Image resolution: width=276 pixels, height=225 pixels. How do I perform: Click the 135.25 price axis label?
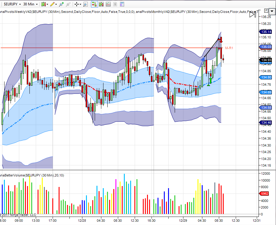[x=266, y=17]
